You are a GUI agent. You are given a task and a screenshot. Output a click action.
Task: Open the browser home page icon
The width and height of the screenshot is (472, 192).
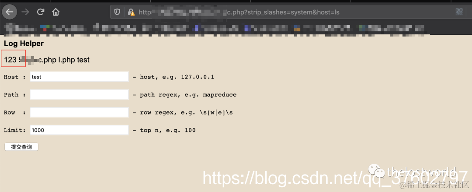coord(56,12)
